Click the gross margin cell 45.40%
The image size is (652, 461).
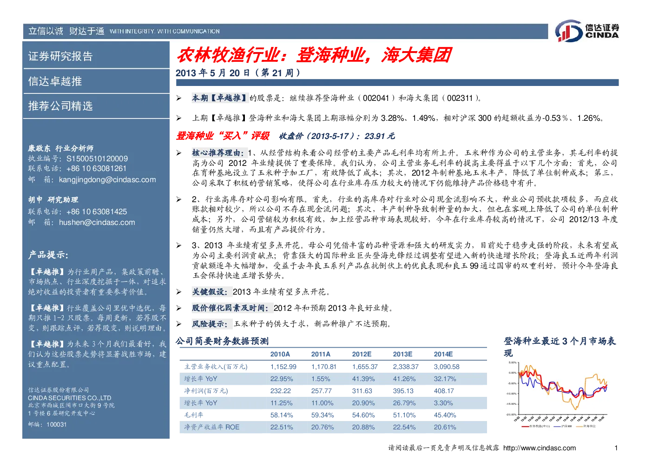445,415
